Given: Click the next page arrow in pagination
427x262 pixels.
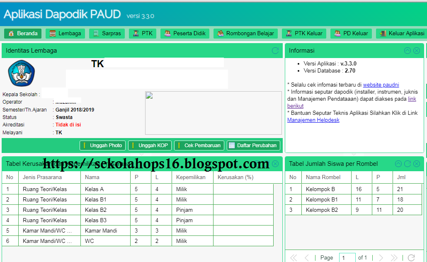Looking at the screenshot, I should 381,257.
